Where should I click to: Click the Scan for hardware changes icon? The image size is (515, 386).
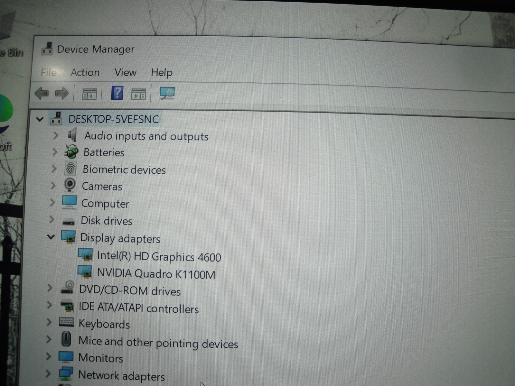pos(167,94)
